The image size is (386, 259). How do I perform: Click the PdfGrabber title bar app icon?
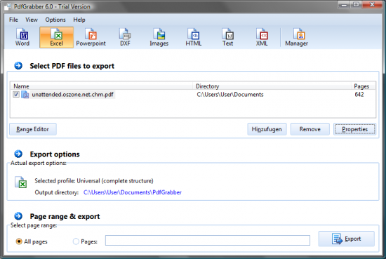pyautogui.click(x=8, y=6)
